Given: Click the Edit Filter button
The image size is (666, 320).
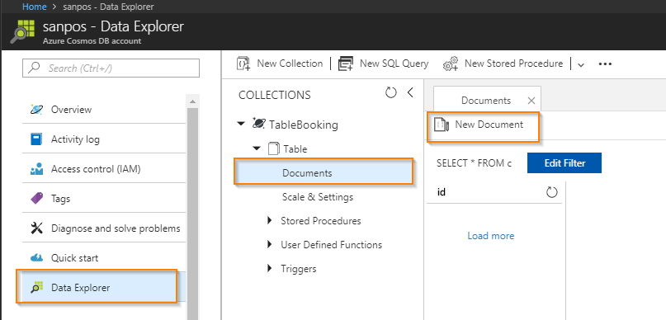Looking at the screenshot, I should pos(564,163).
